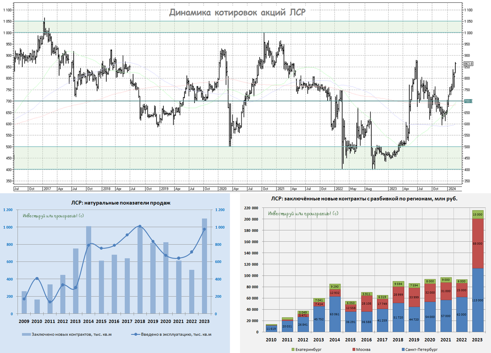Click the 113 000 data label
The height and width of the screenshot is (353, 491).
[x=477, y=301]
